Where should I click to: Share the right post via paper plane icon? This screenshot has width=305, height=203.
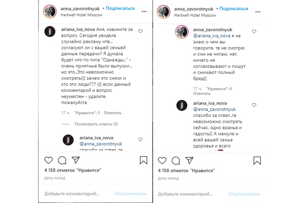tap(189, 160)
